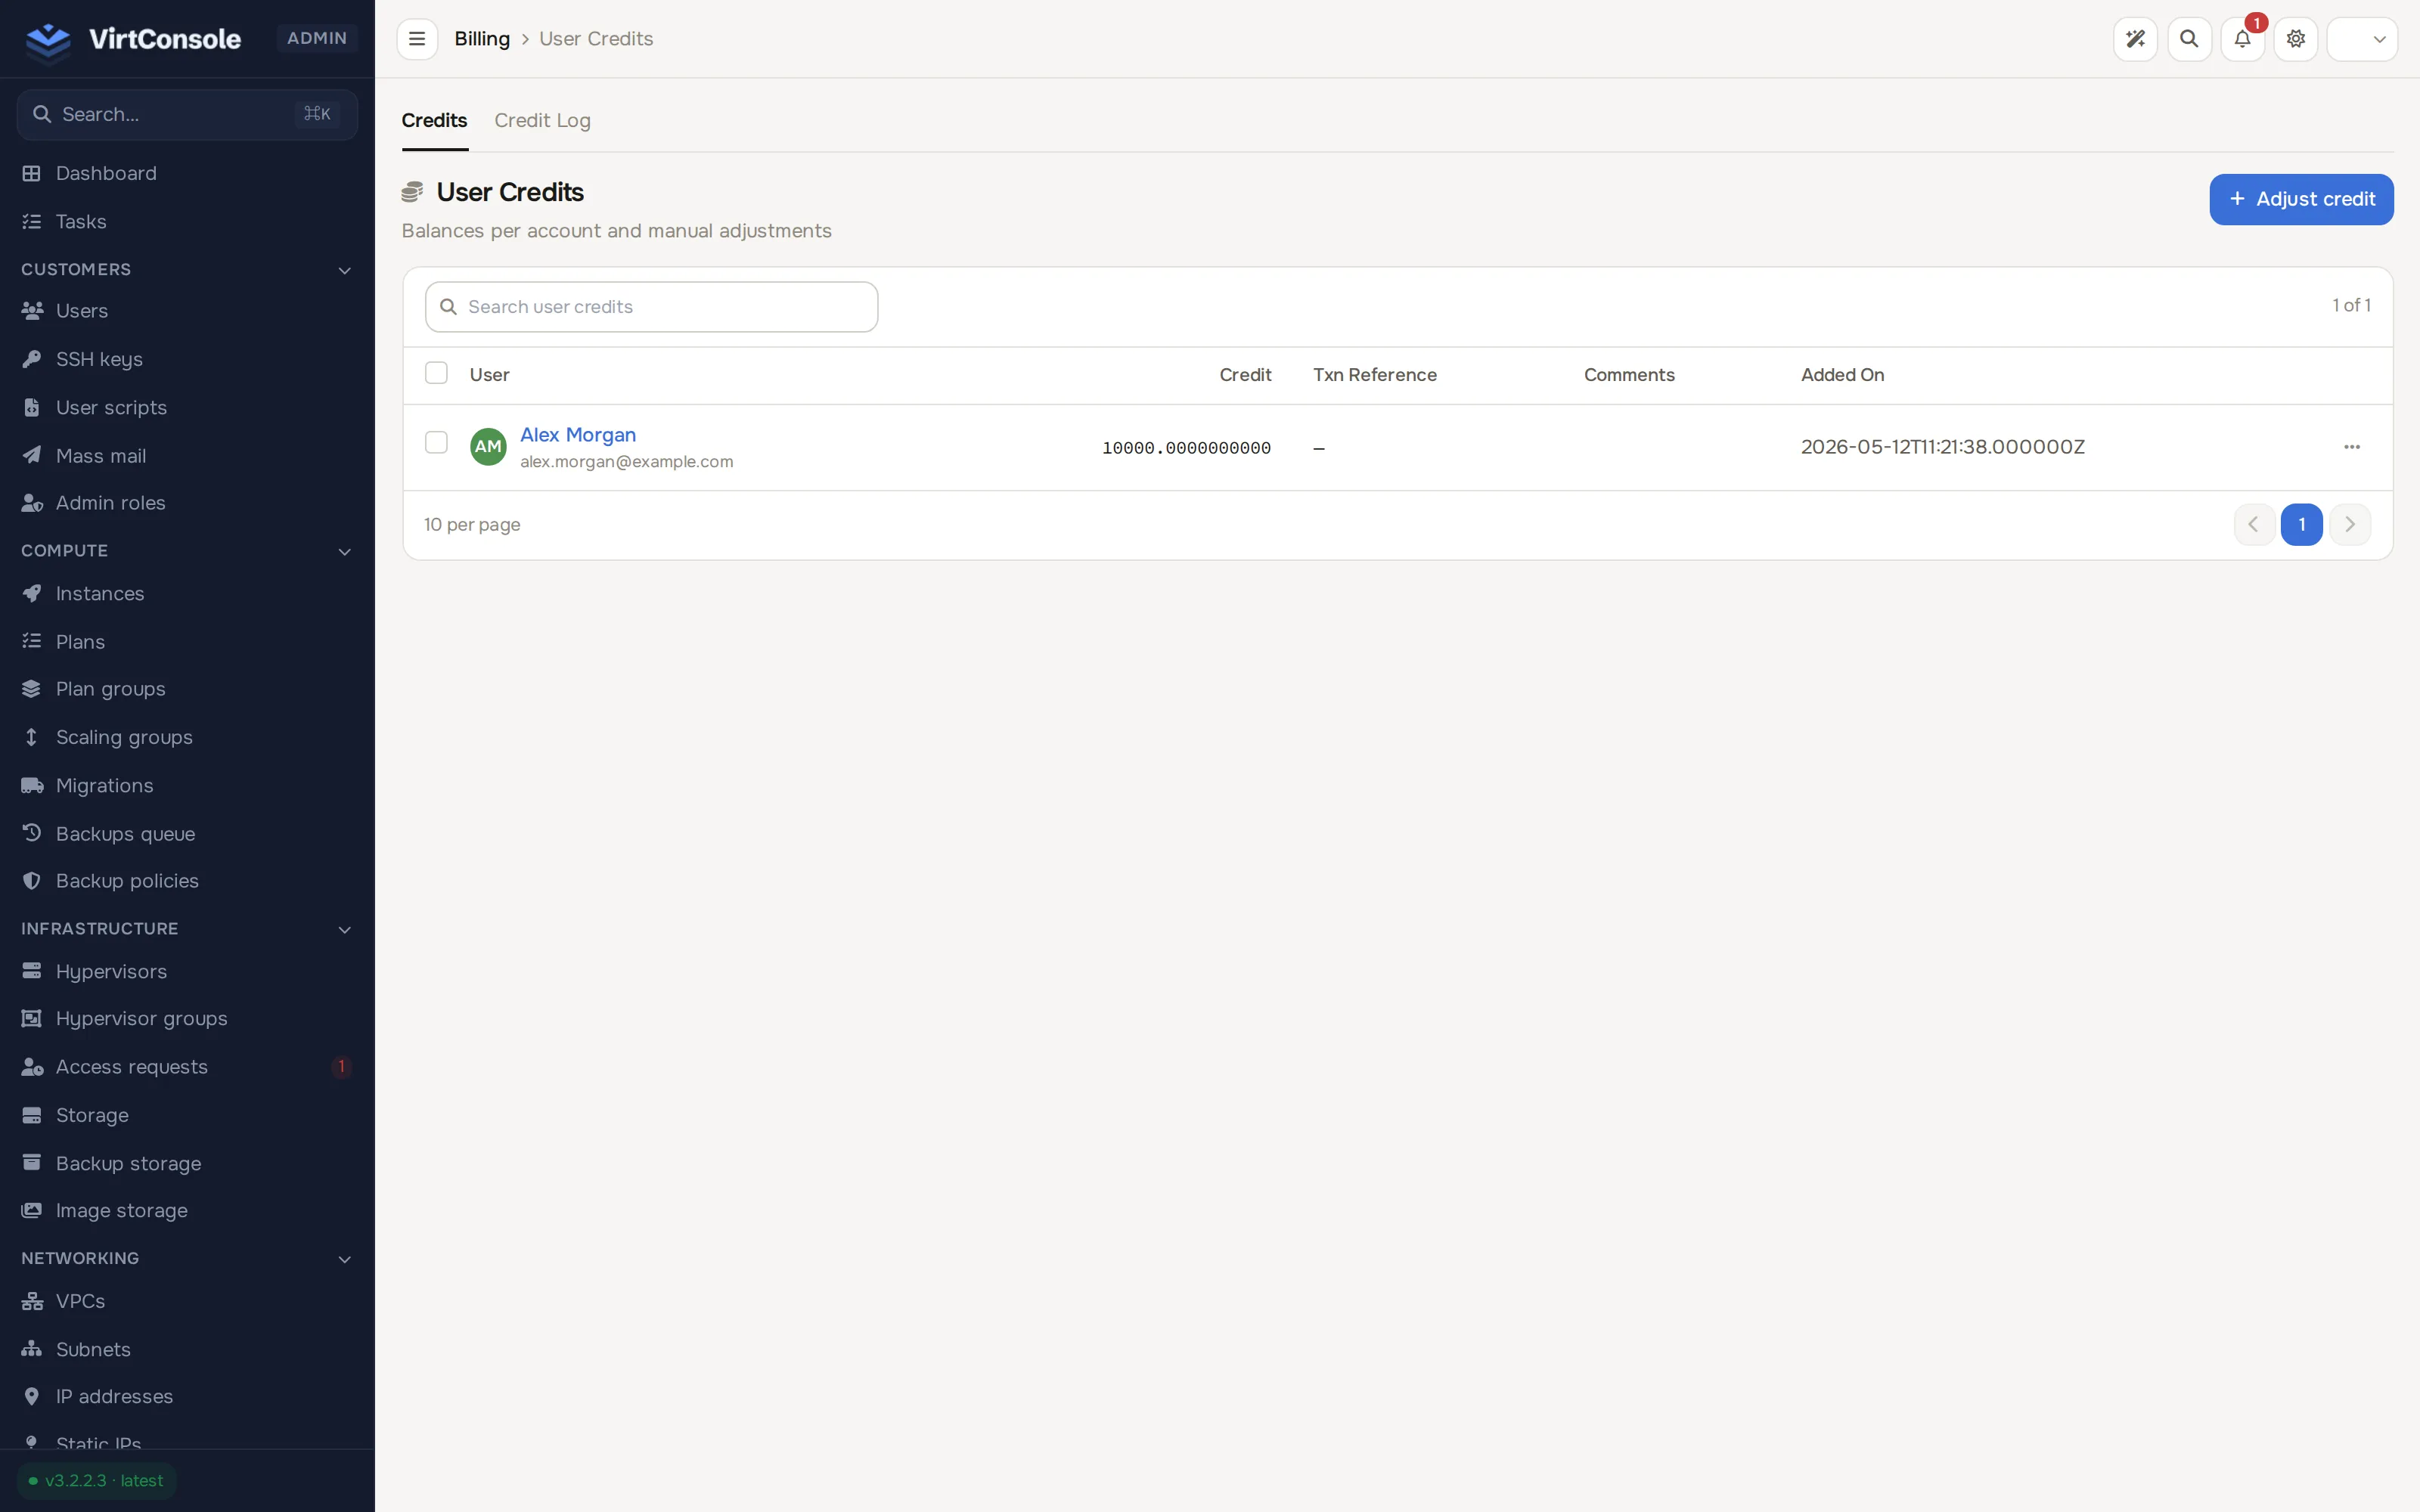This screenshot has height=1512, width=2420.
Task: Open the user account dropdown
Action: coord(2362,39)
